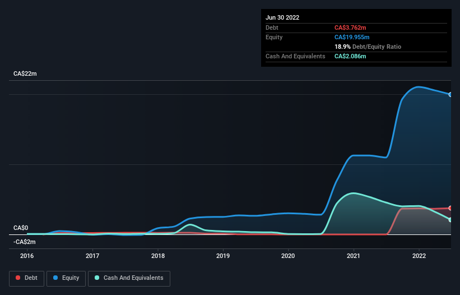Click the 2019 x-axis label
Screen dimensions: 460x295
click(x=223, y=256)
